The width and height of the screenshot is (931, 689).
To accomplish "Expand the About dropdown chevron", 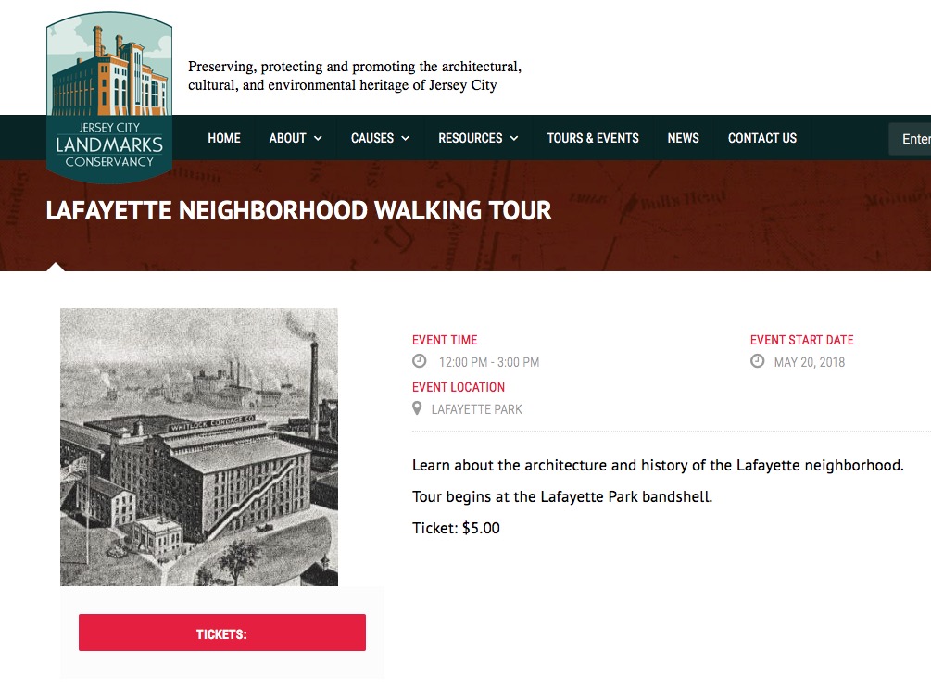I will (x=319, y=139).
